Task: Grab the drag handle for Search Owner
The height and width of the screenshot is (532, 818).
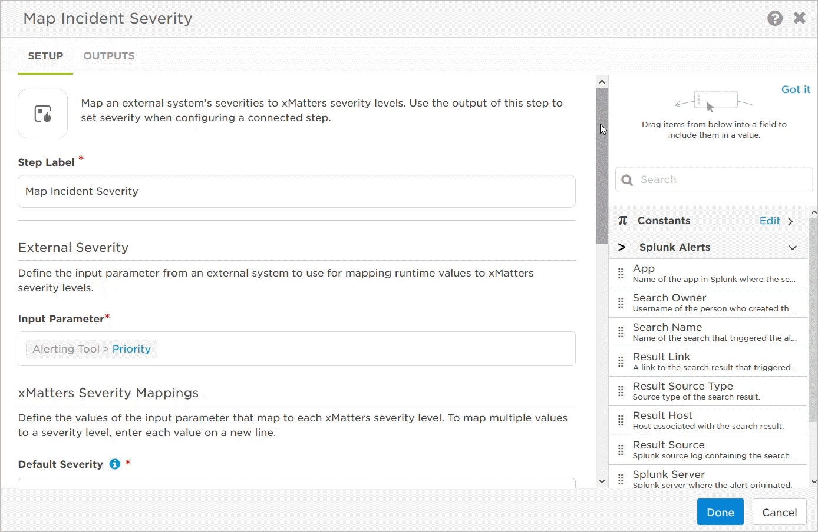Action: coord(621,302)
